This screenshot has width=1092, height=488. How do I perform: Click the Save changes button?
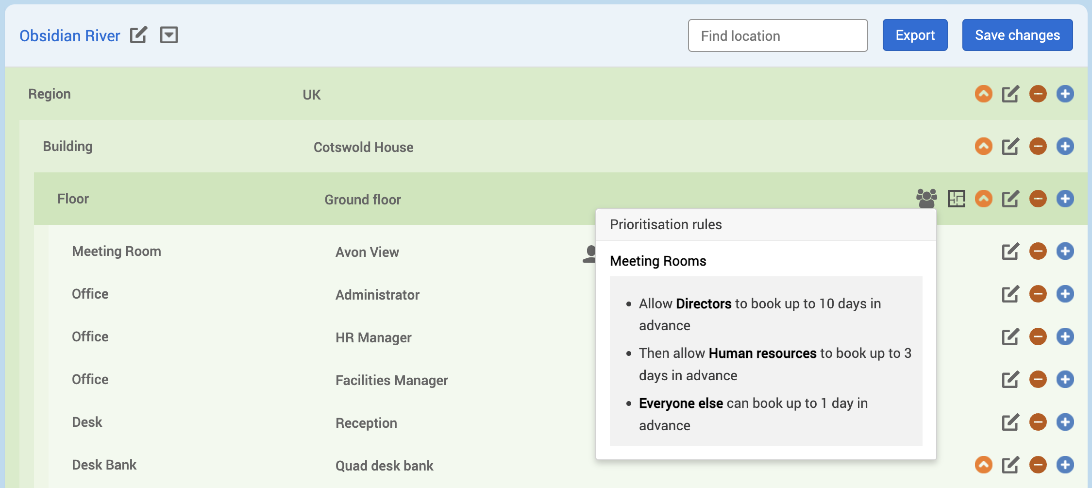click(x=1017, y=35)
